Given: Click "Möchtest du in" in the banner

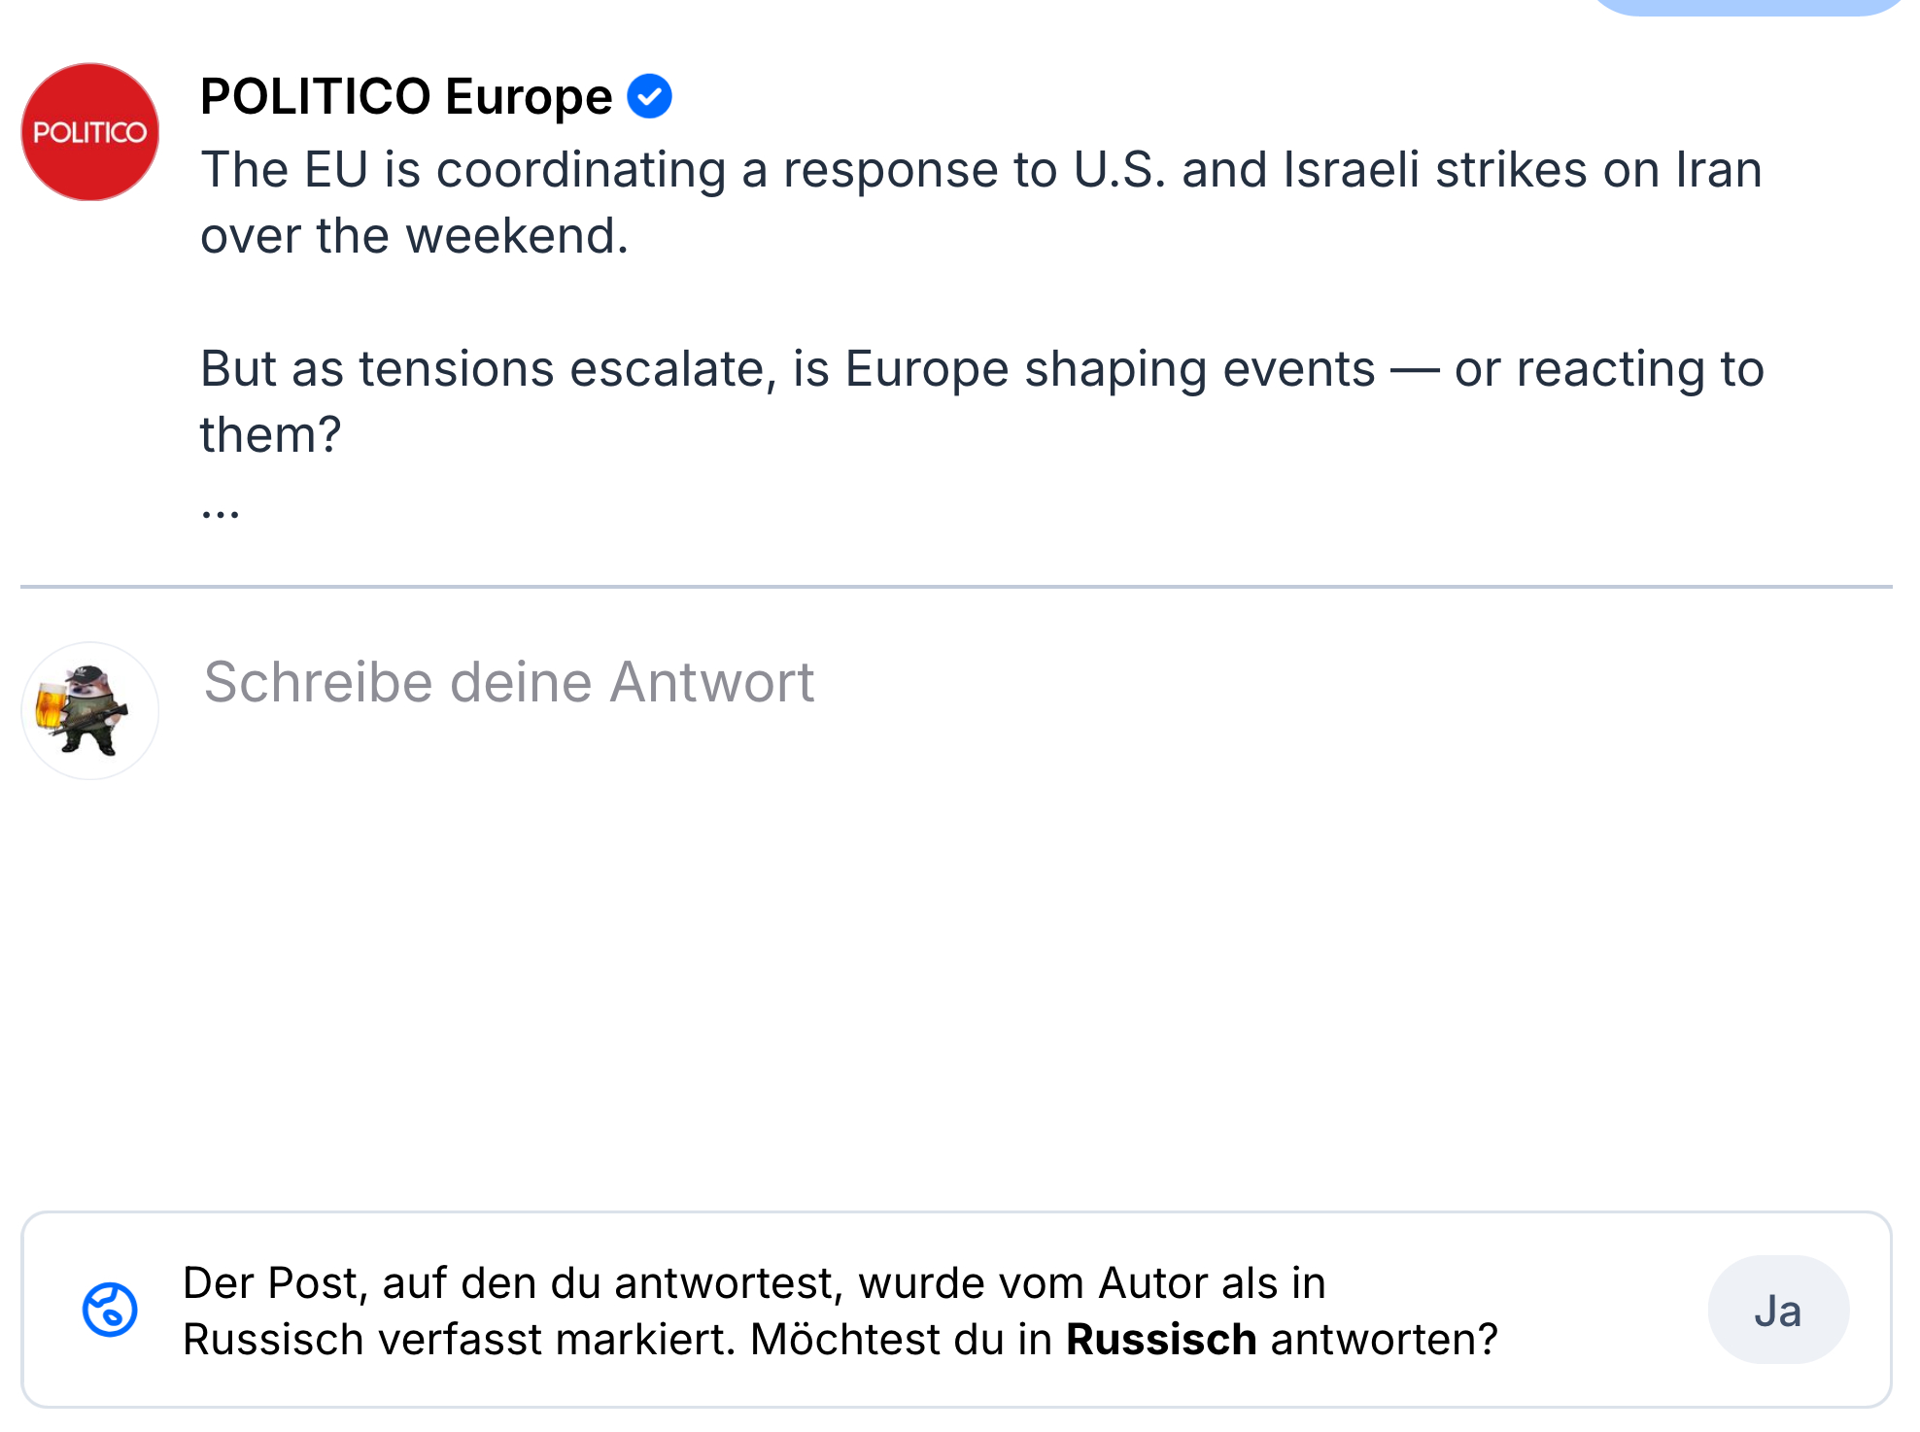Looking at the screenshot, I should point(902,1339).
